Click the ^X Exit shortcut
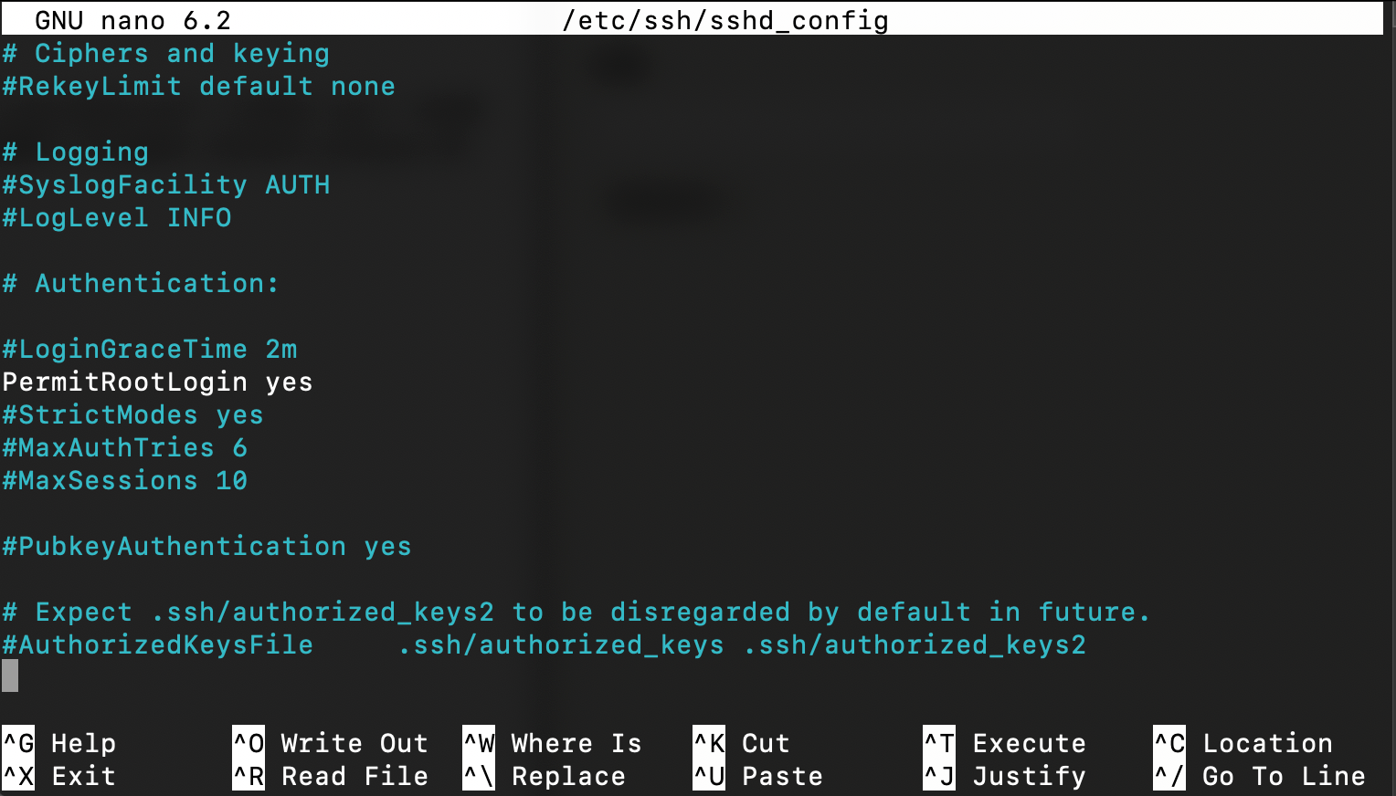Screen dimensions: 1396x796 [x=59, y=776]
